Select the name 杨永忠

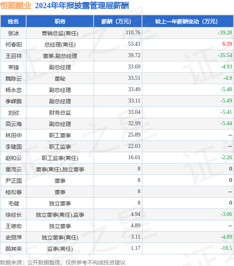coord(14,90)
